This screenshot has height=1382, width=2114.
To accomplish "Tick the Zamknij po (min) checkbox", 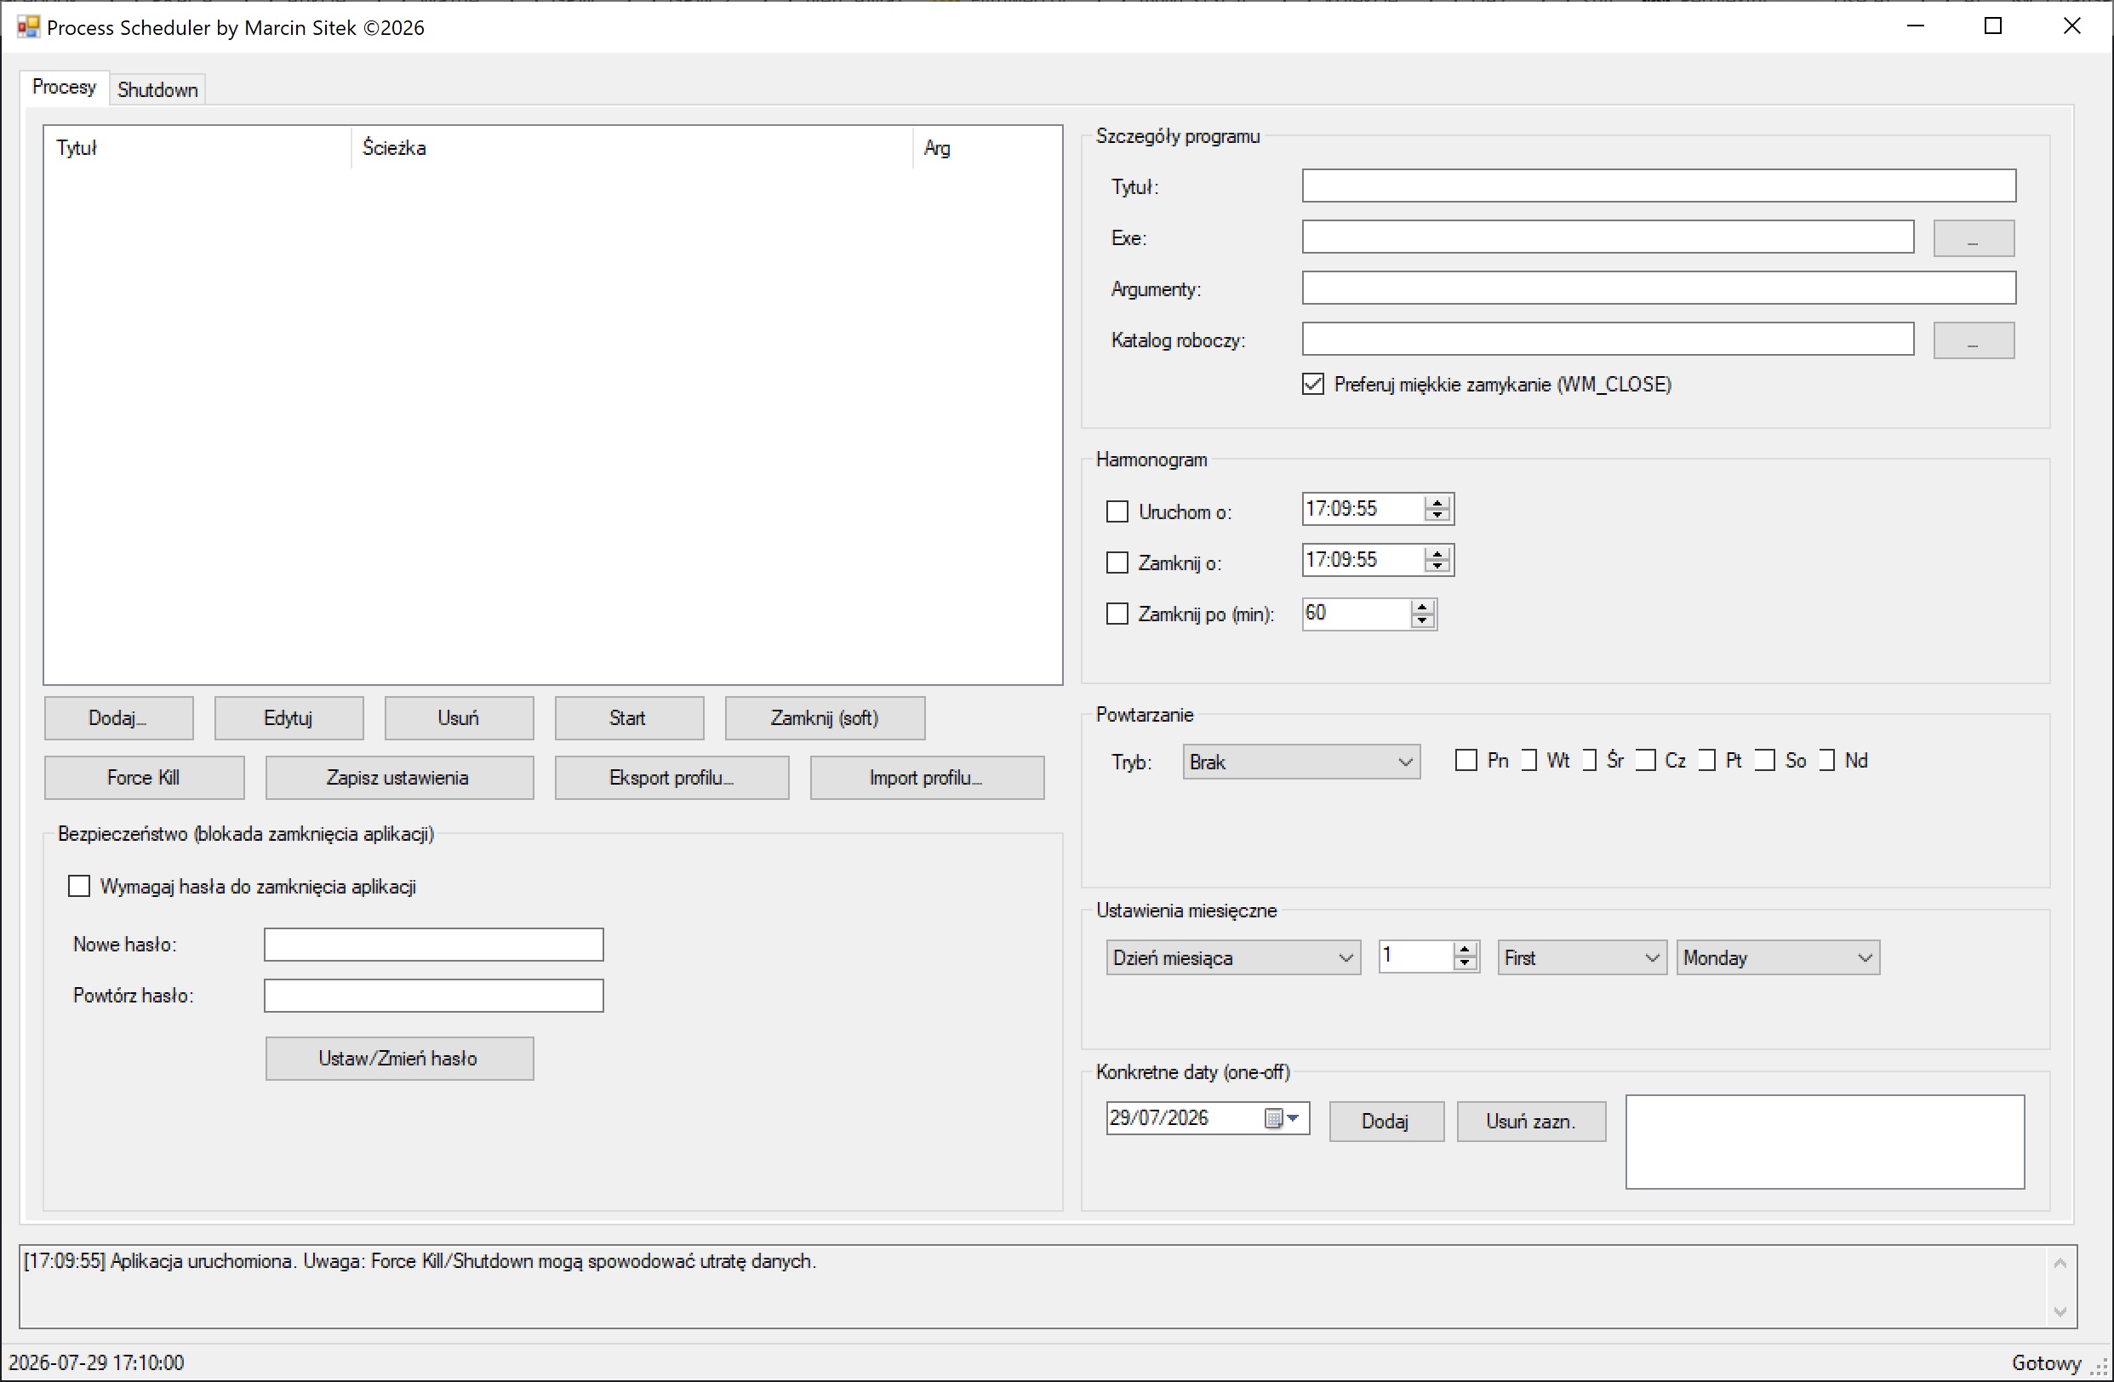I will pyautogui.click(x=1117, y=614).
